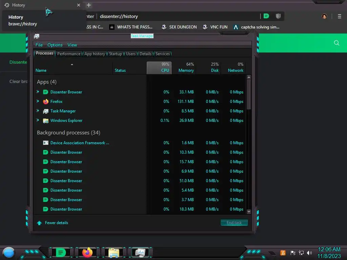Screen dimensions: 347x260
Task: Sort by the Status column header
Action: click(x=130, y=68)
